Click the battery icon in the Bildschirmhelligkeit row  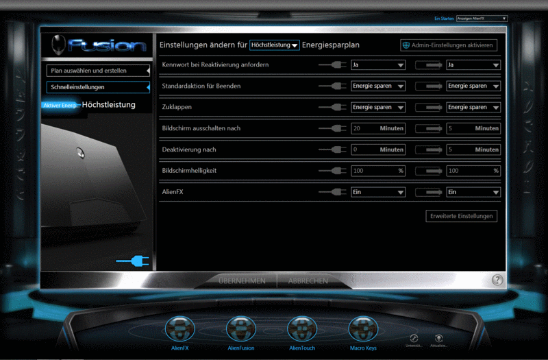pos(429,171)
